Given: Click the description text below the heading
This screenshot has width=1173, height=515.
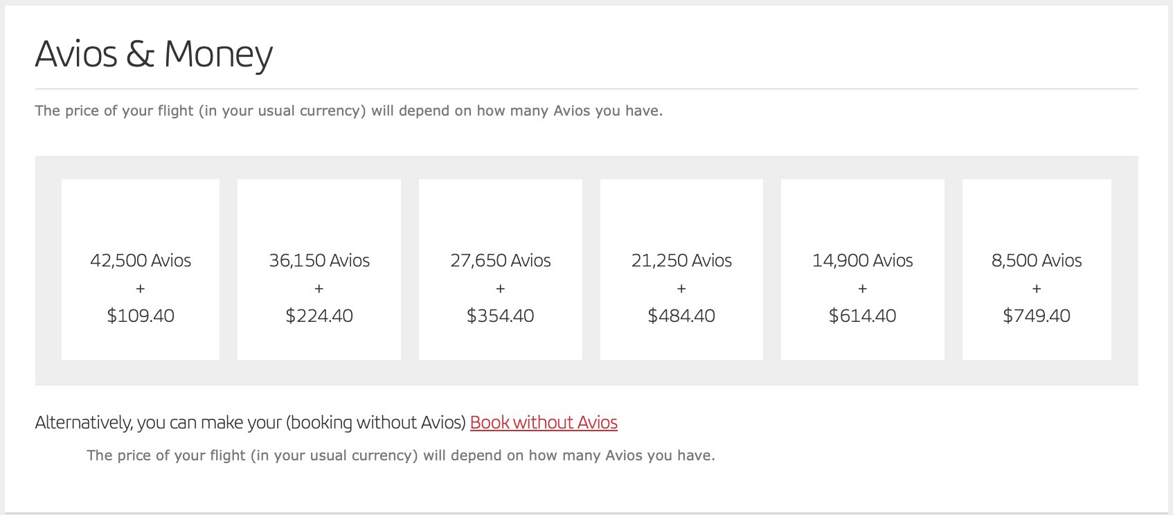Looking at the screenshot, I should click(349, 111).
